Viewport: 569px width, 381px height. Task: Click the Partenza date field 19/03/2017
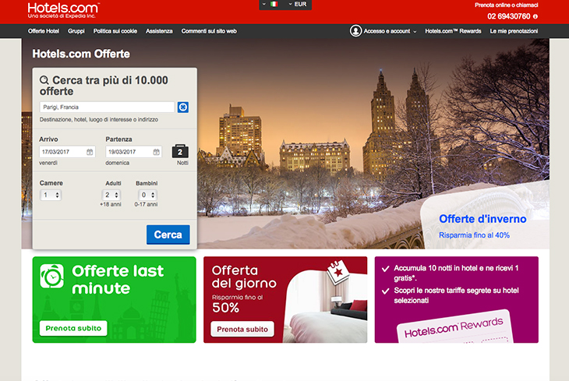pos(133,152)
